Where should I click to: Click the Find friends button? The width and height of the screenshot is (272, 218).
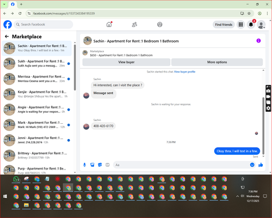(224, 25)
